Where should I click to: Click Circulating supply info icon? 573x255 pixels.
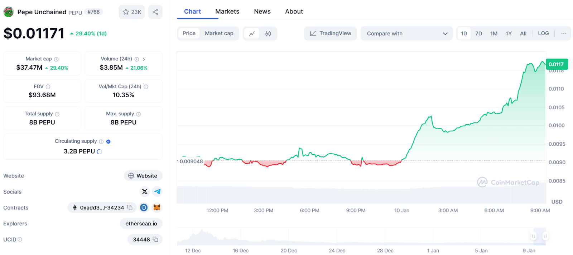(x=101, y=141)
